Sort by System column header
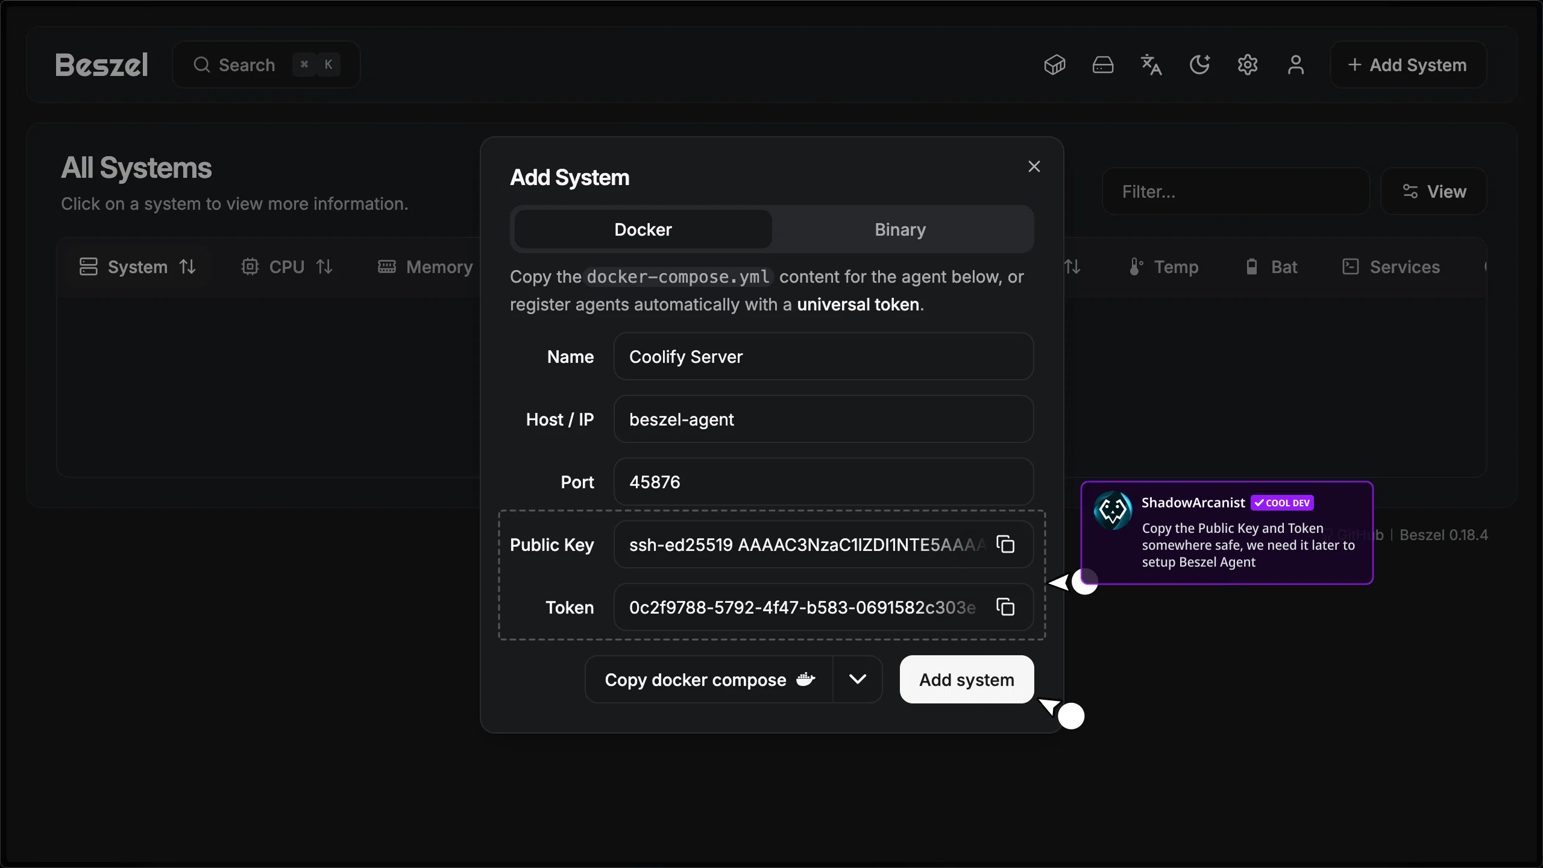 [x=137, y=267]
